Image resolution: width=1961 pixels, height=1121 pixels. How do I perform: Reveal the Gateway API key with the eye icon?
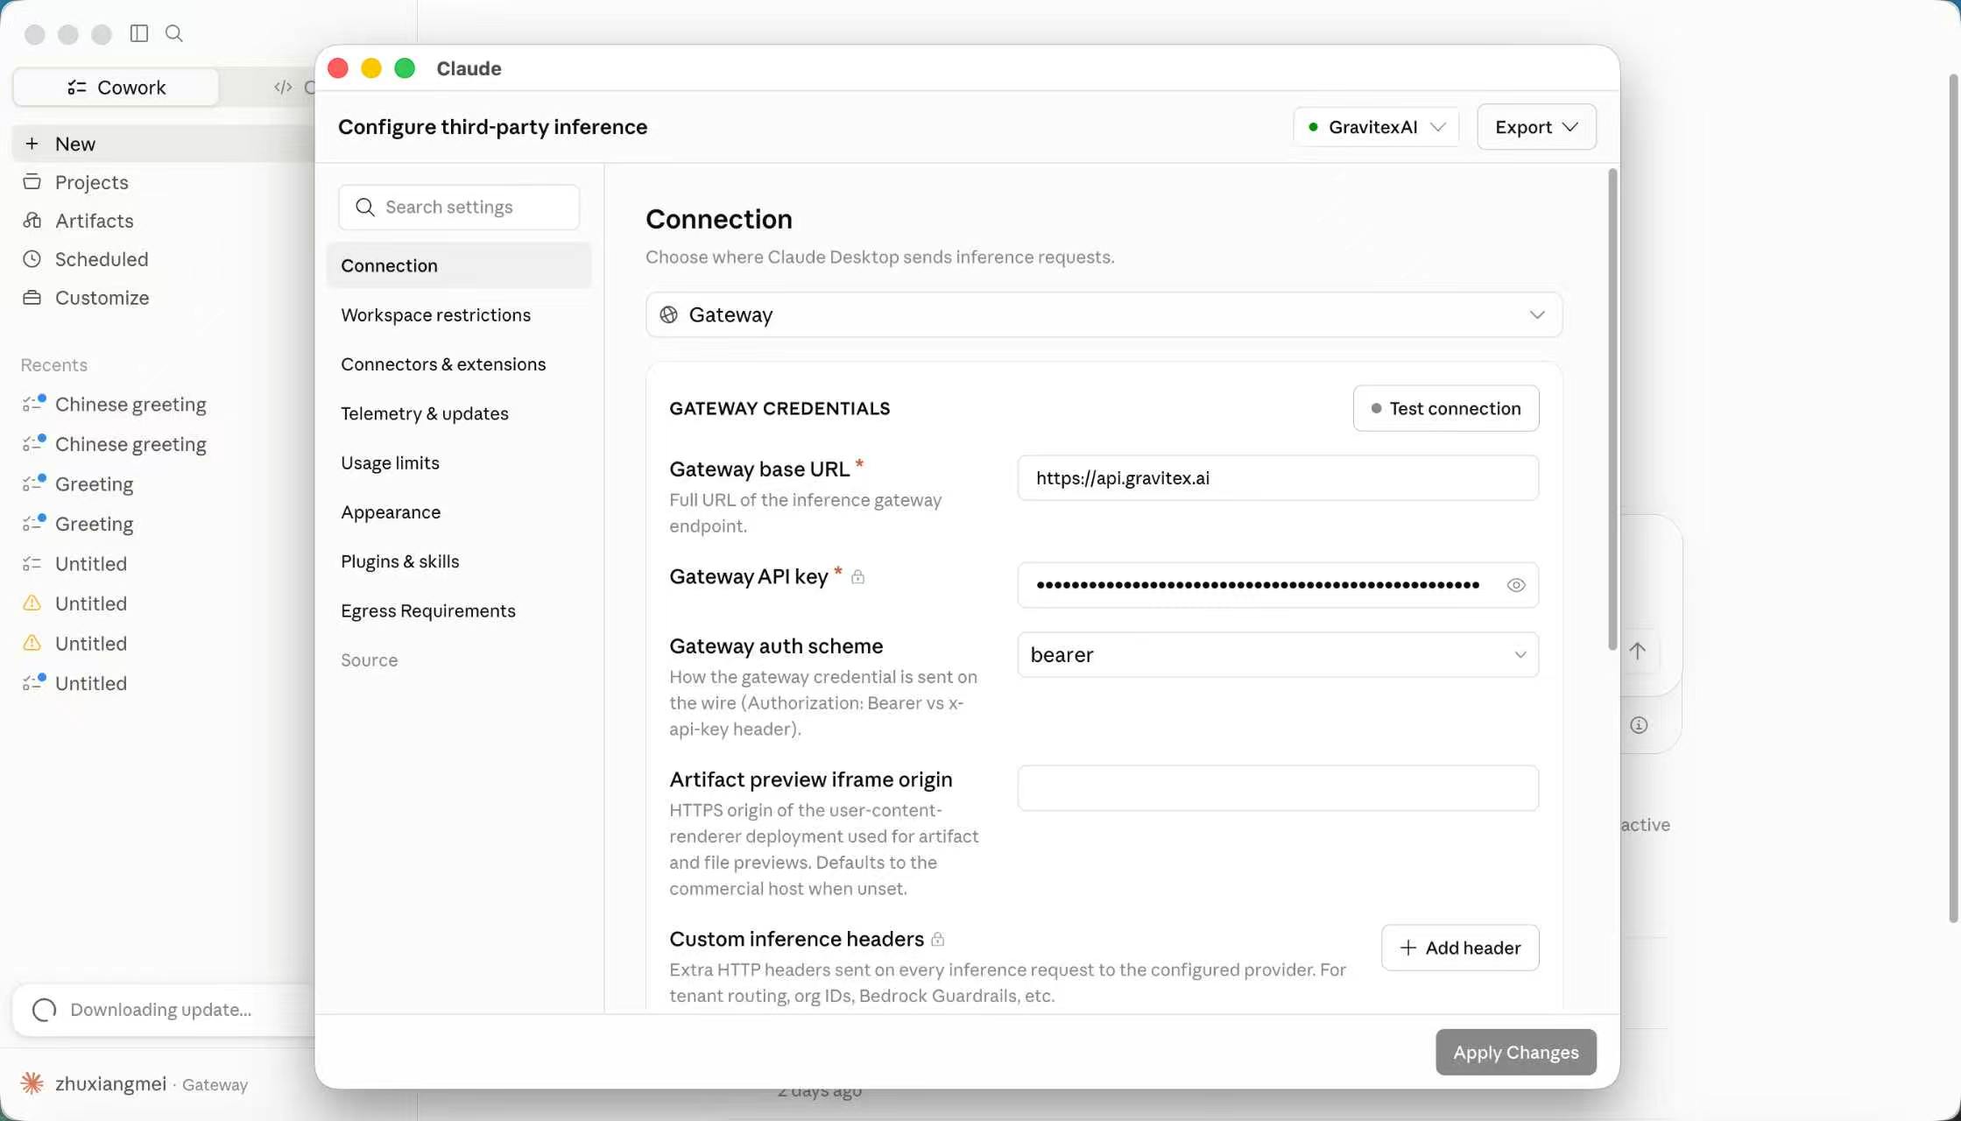pyautogui.click(x=1516, y=585)
